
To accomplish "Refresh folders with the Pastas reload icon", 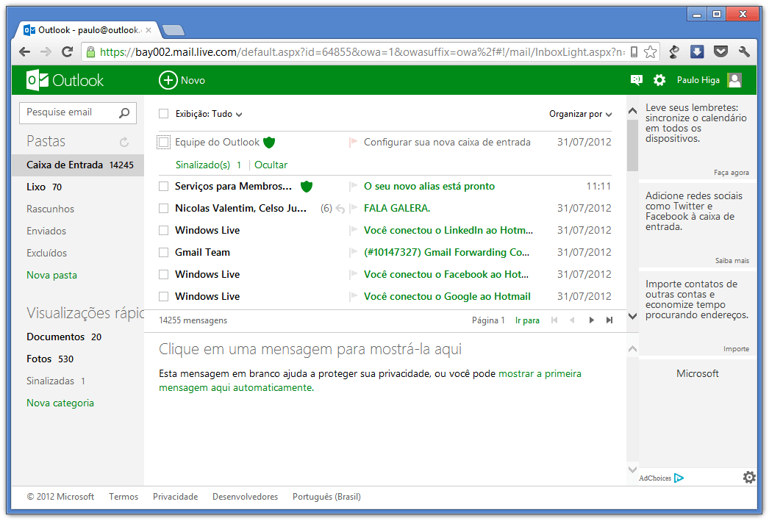I will pyautogui.click(x=124, y=142).
